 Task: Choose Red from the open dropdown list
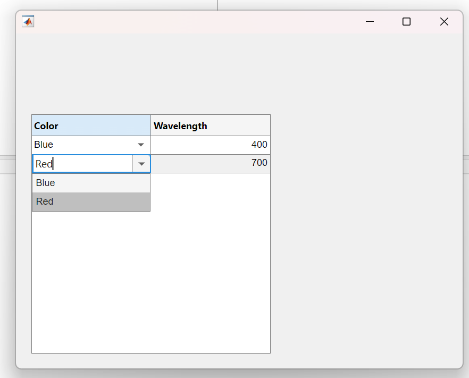coord(91,201)
